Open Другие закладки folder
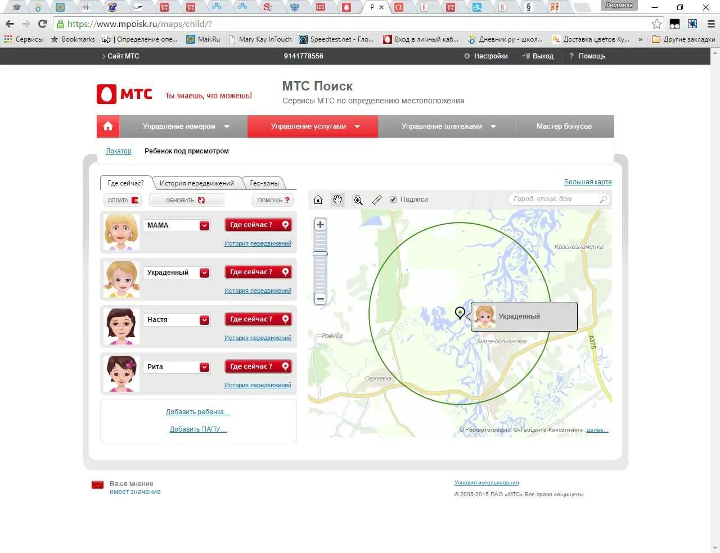 click(683, 39)
